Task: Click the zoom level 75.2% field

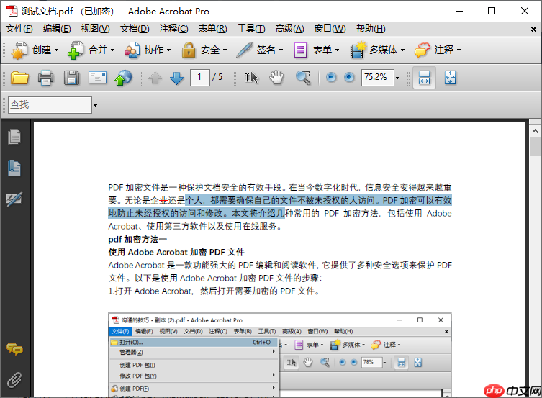Action: 377,78
